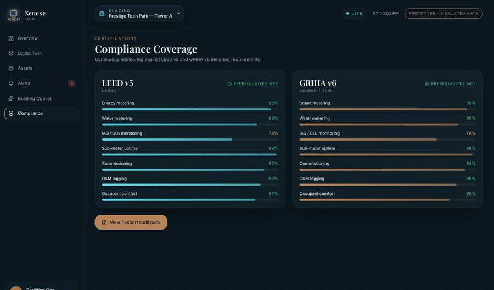Click the LEED Commissioning label
Viewport: 494px width, 290px height.
tap(116, 164)
